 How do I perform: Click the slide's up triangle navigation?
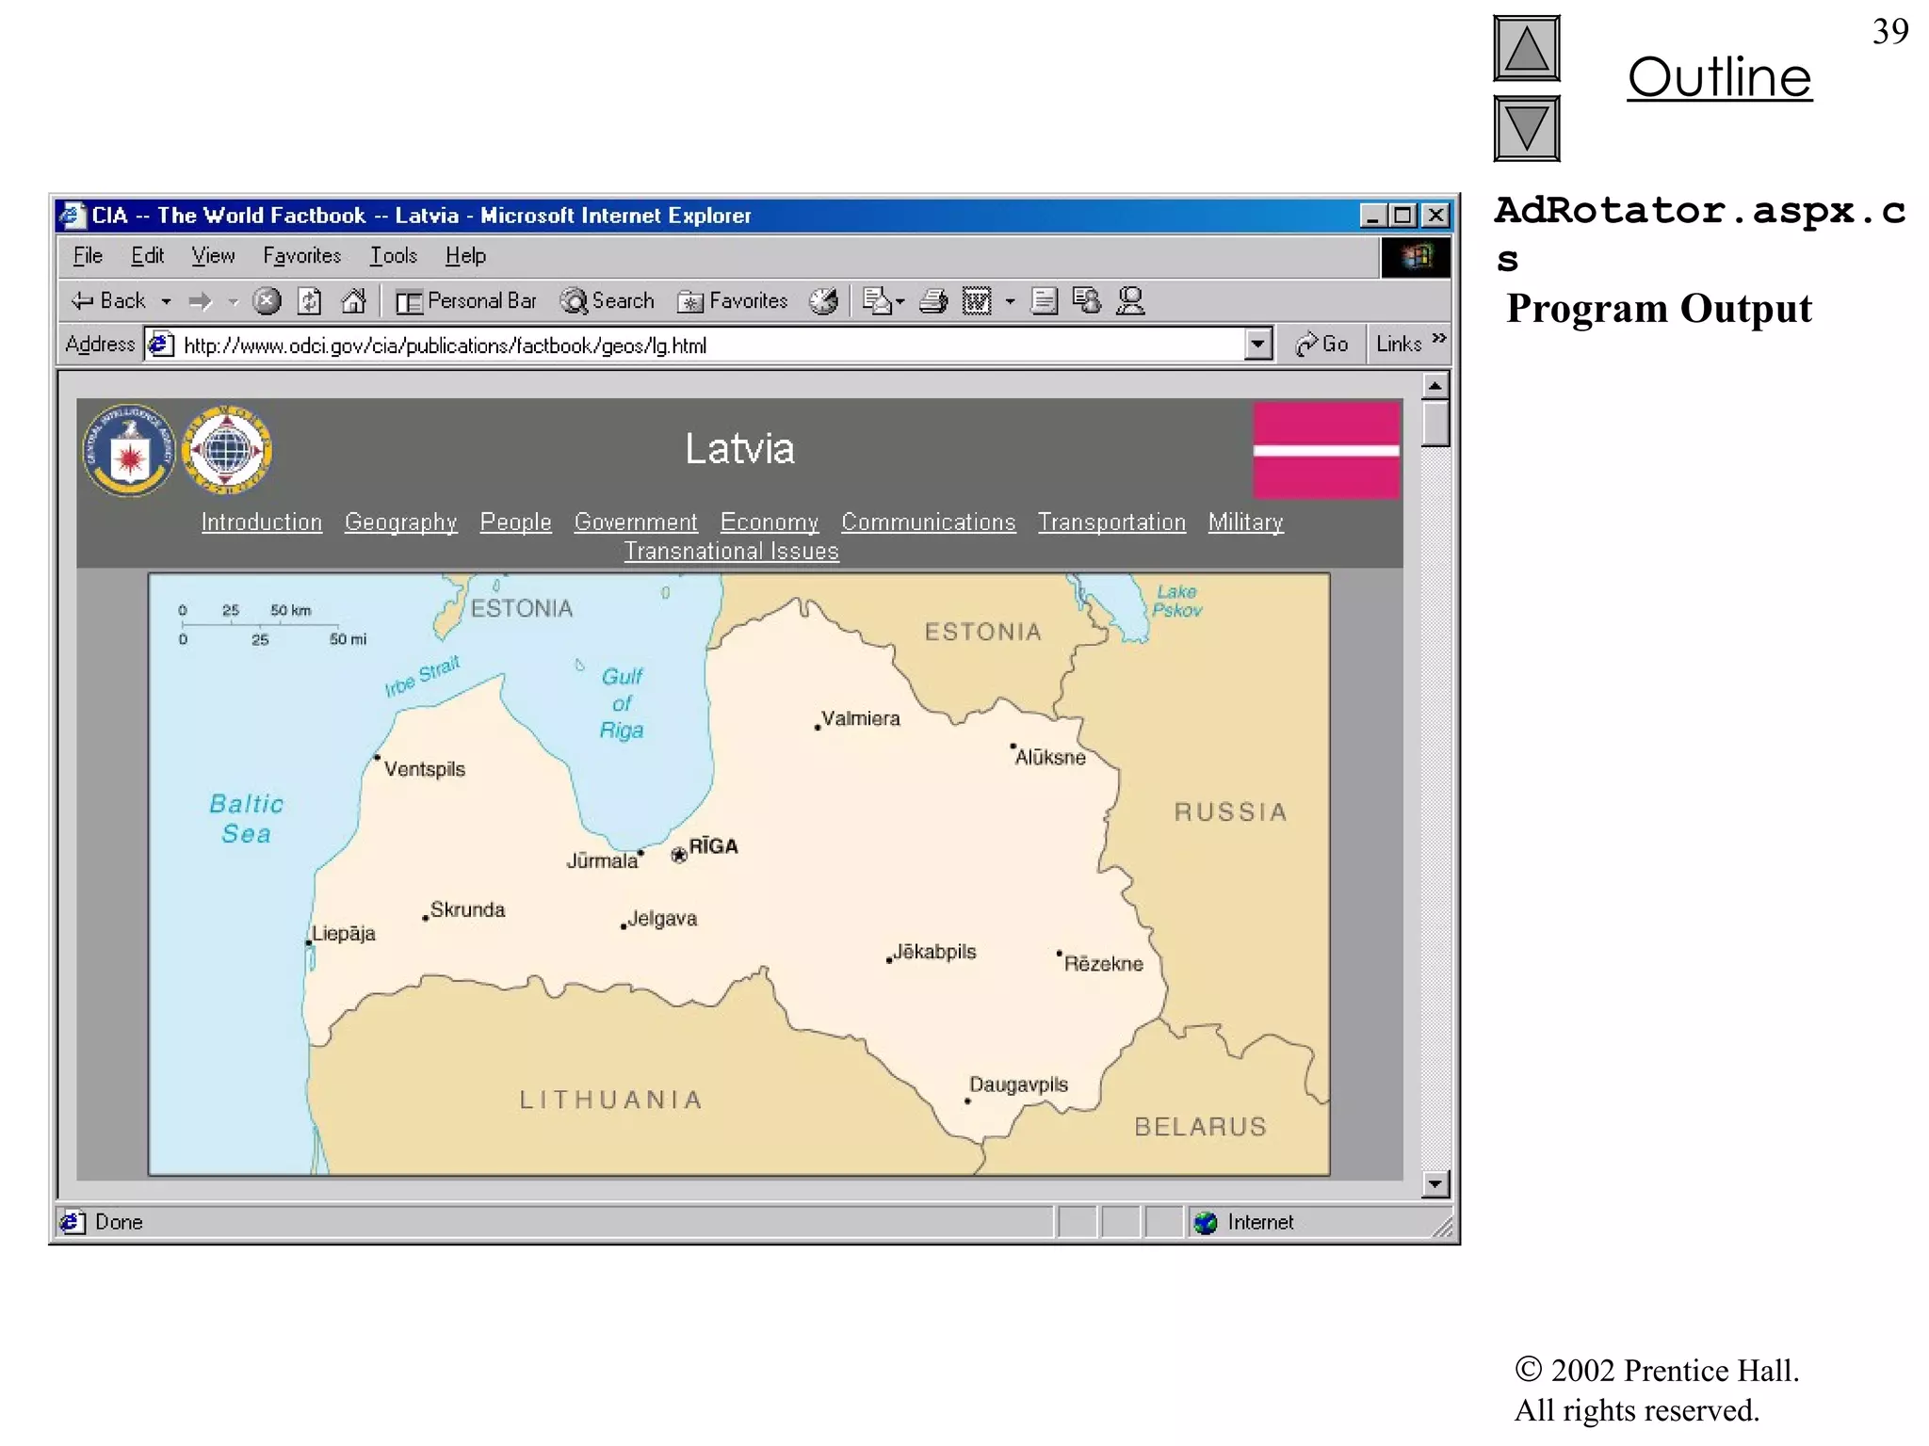tap(1526, 49)
